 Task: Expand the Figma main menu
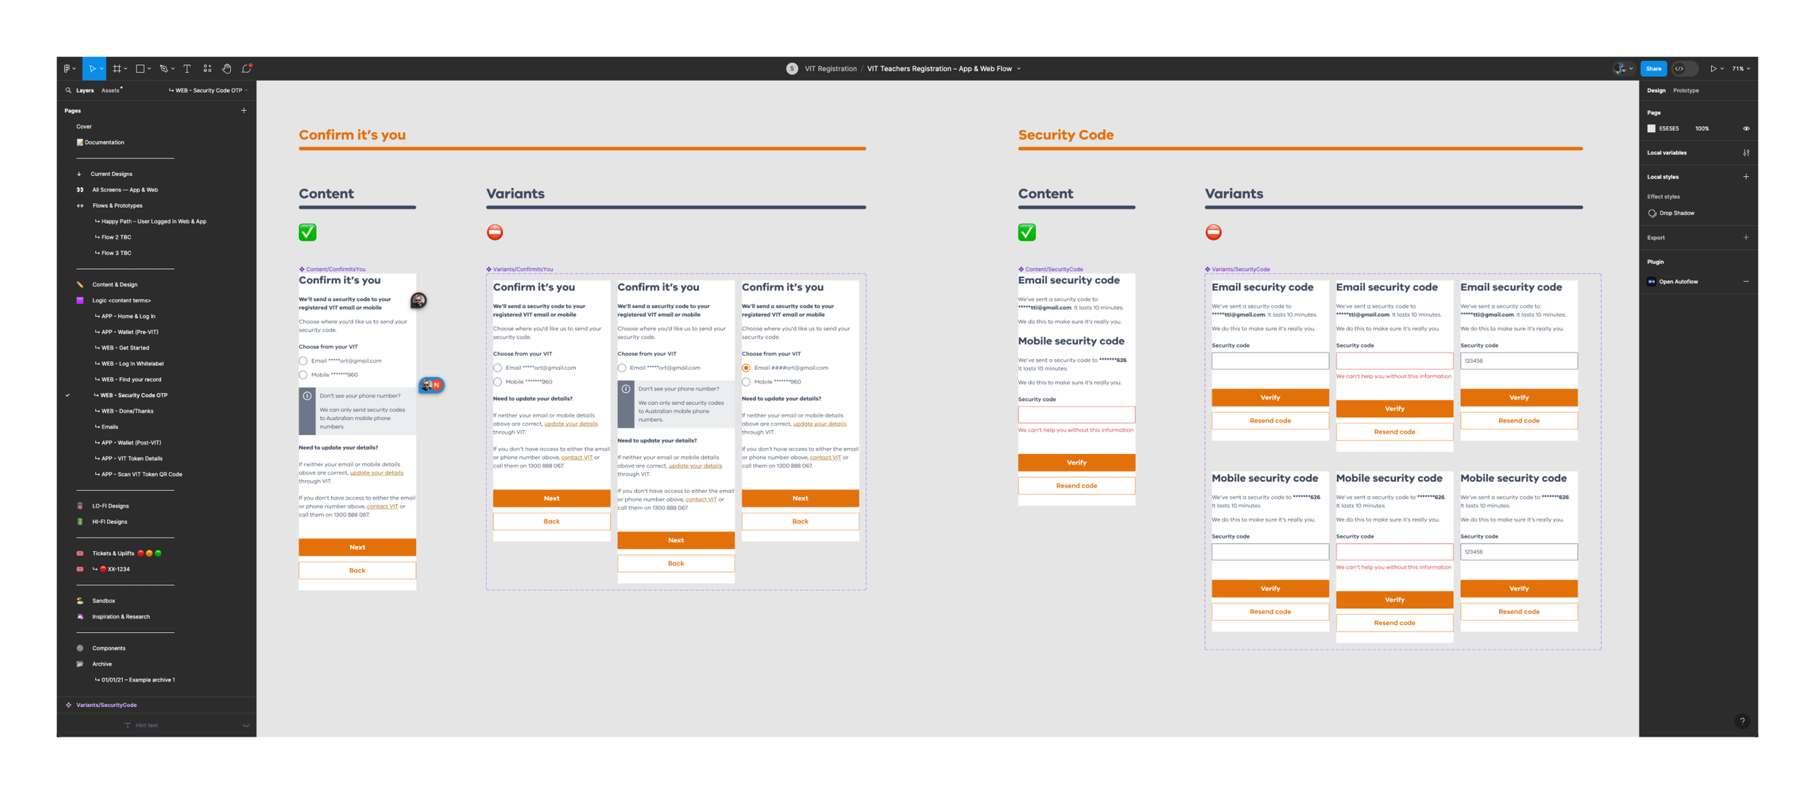68,69
